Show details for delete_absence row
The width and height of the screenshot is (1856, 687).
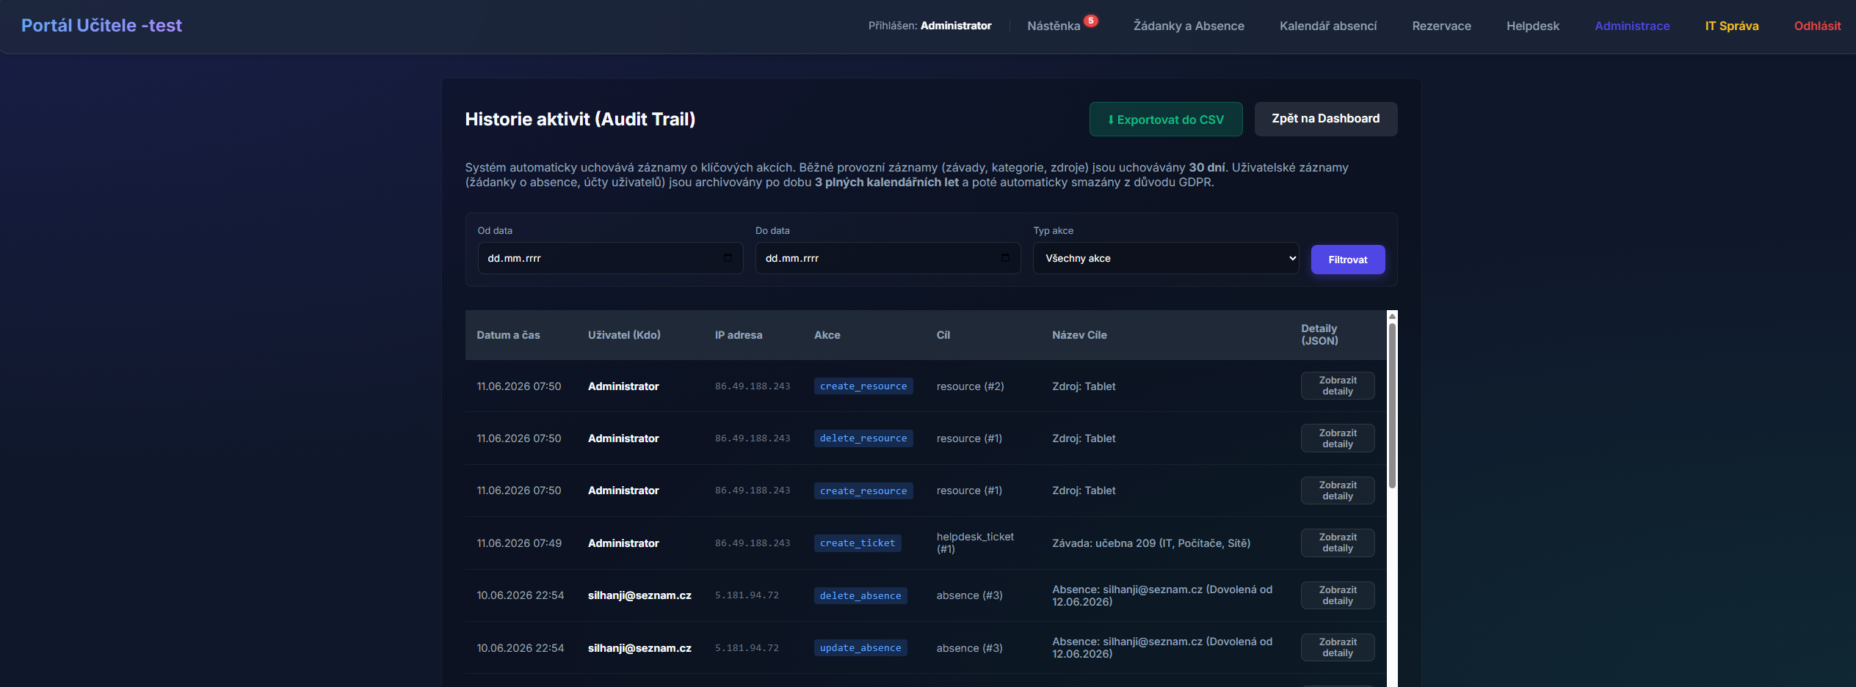tap(1338, 595)
